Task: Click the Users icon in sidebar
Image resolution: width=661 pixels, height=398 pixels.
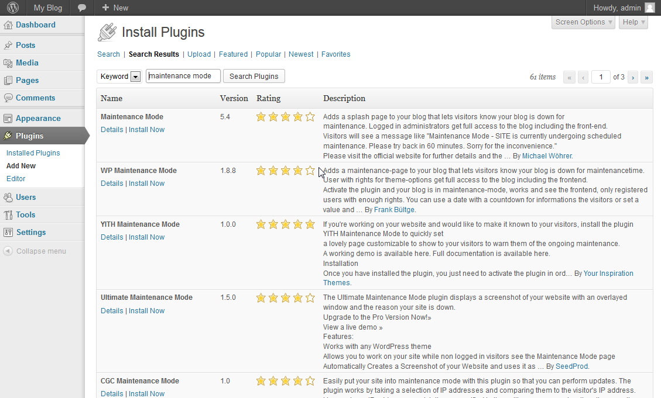Action: tap(8, 198)
